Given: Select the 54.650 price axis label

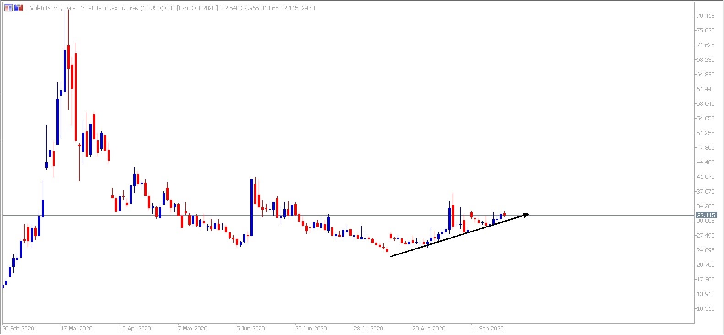Looking at the screenshot, I should pyautogui.click(x=705, y=119).
